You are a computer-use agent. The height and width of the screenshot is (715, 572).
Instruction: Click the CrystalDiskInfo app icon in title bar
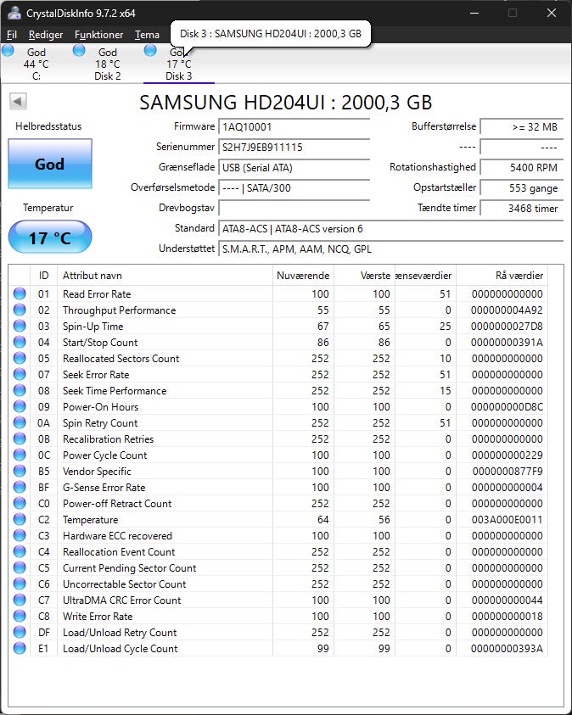(14, 13)
